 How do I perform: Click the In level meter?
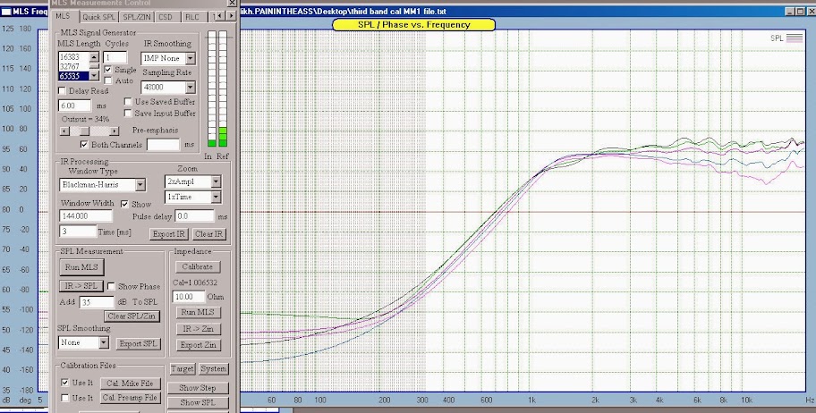coord(212,89)
